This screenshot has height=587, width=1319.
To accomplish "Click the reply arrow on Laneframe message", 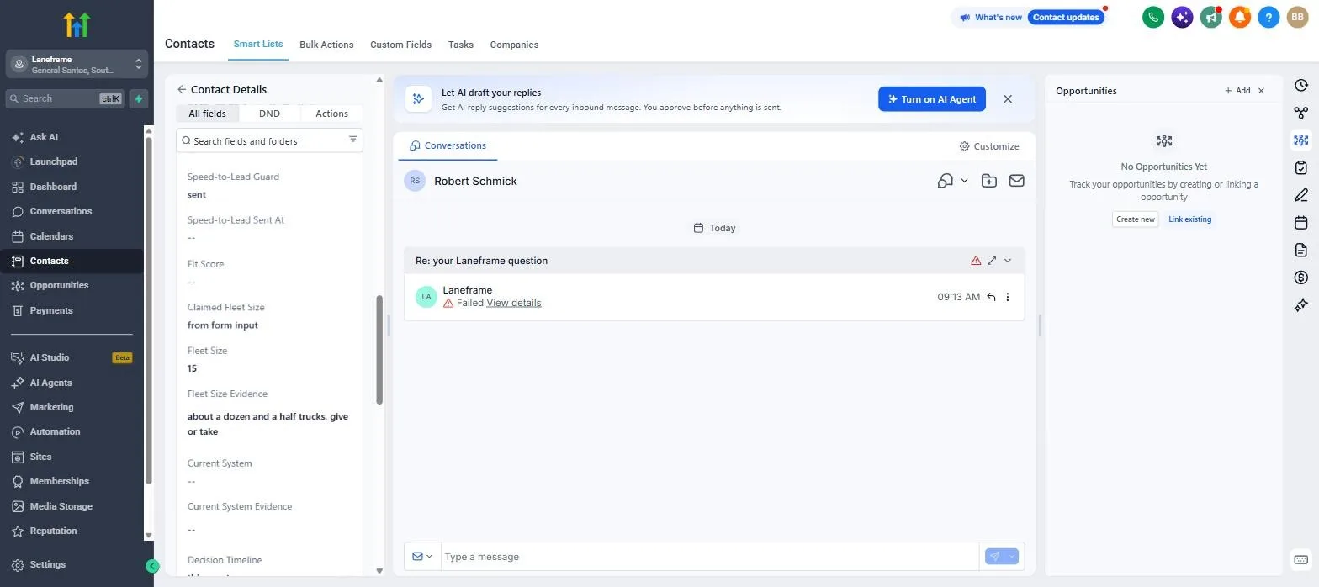I will click(991, 297).
